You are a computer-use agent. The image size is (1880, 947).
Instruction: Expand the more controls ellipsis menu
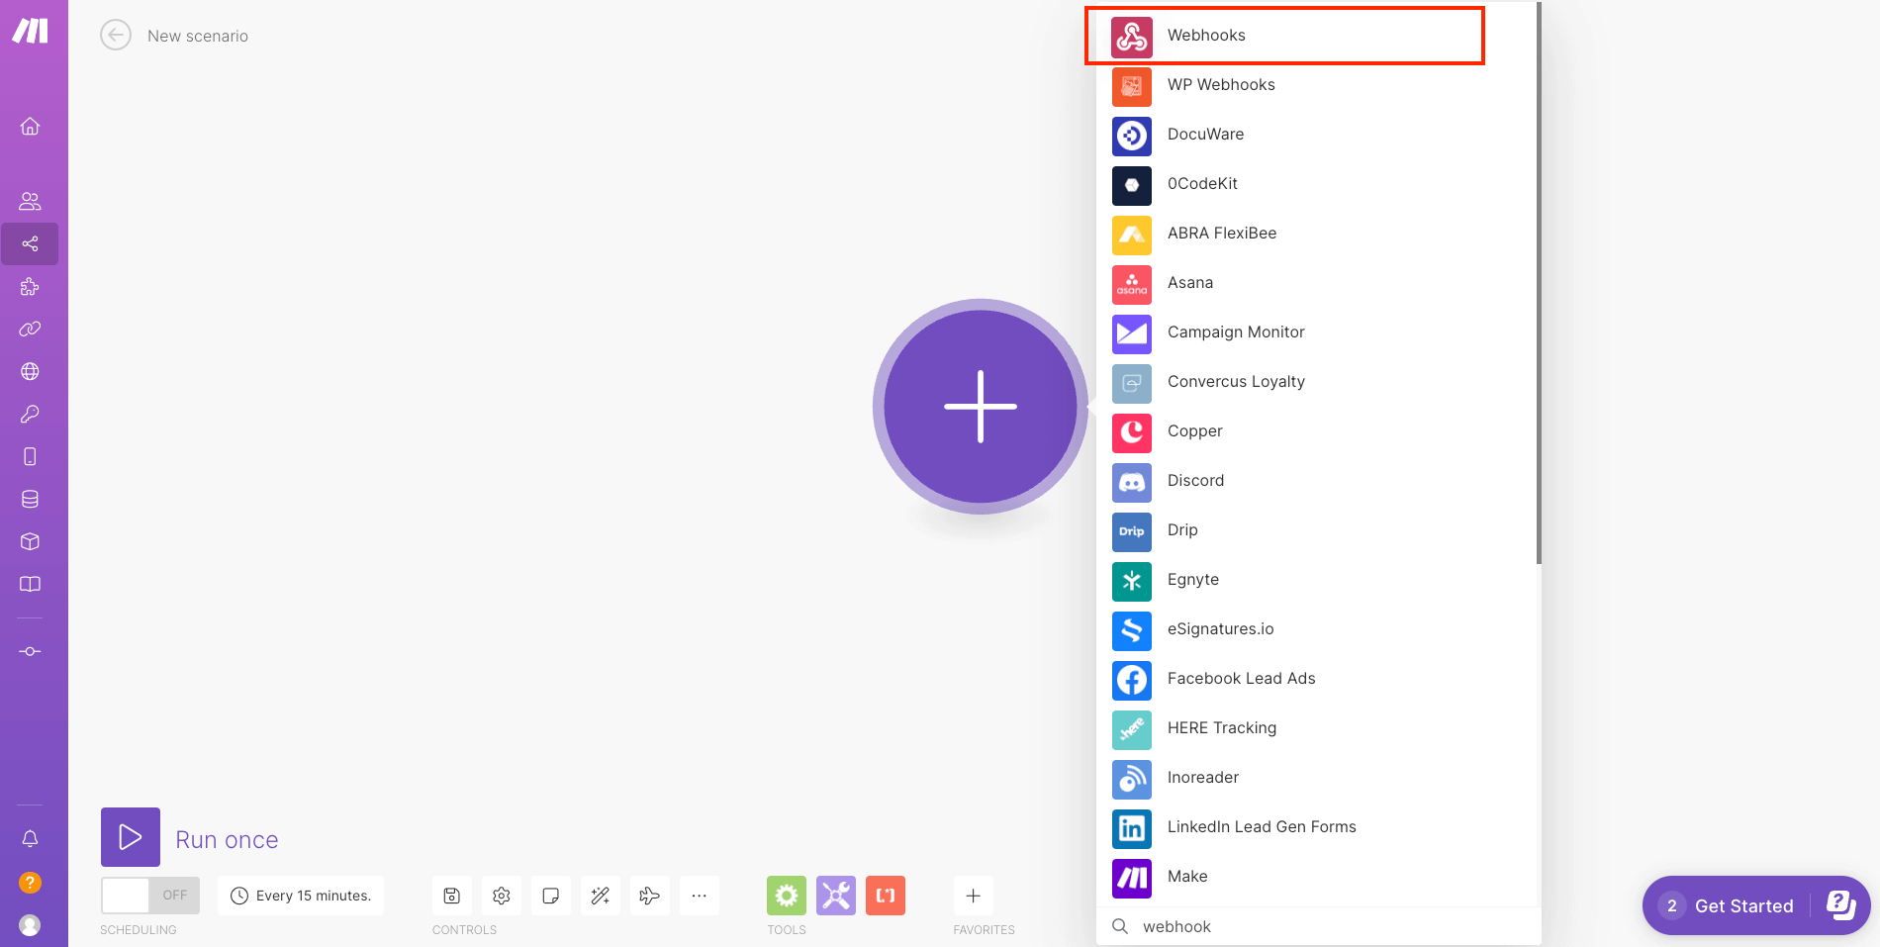point(699,896)
